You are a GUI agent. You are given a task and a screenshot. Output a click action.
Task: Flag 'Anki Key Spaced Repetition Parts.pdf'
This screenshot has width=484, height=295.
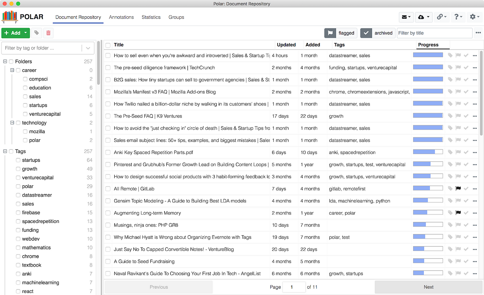458,152
